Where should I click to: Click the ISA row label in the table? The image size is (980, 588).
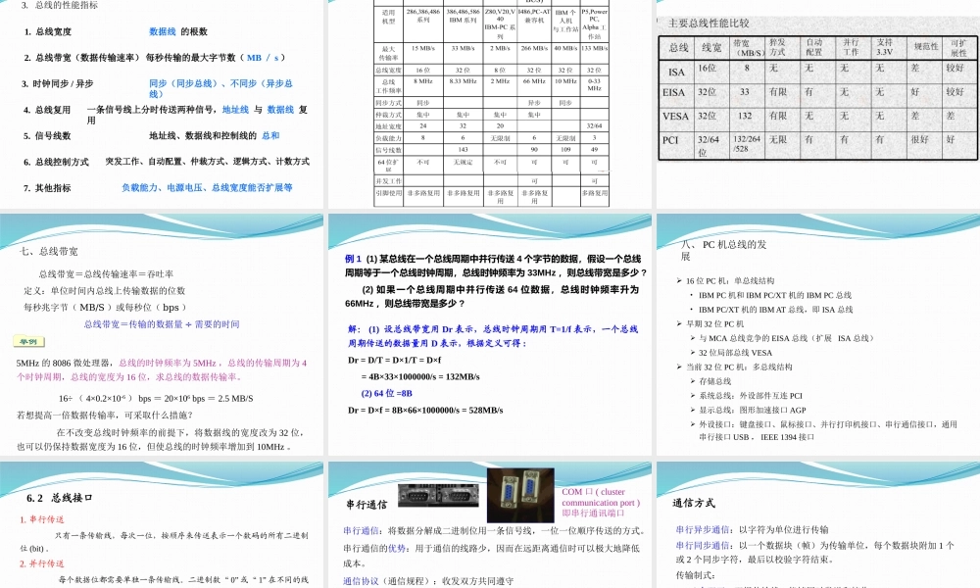pyautogui.click(x=673, y=71)
